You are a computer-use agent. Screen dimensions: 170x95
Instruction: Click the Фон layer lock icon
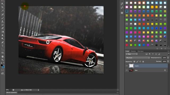(x=165, y=70)
